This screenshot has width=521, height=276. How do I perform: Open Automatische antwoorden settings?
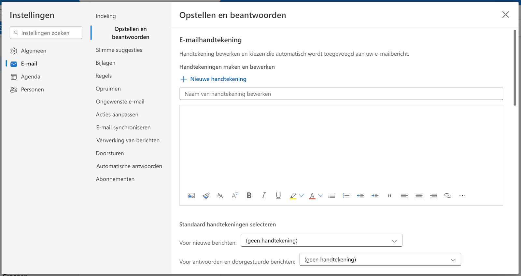pyautogui.click(x=129, y=166)
